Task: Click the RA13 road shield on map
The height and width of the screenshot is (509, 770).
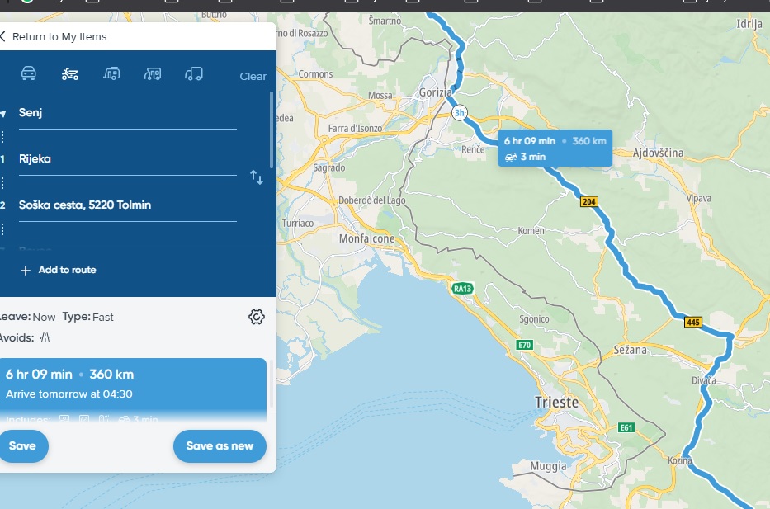Action: [x=462, y=289]
